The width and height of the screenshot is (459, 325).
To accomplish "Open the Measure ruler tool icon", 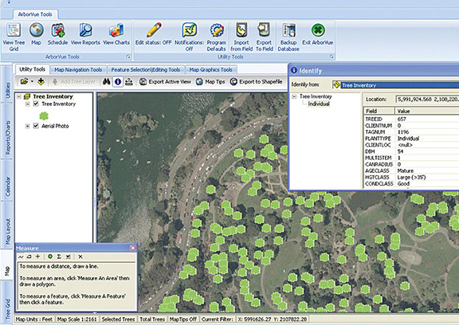I will click(x=129, y=81).
